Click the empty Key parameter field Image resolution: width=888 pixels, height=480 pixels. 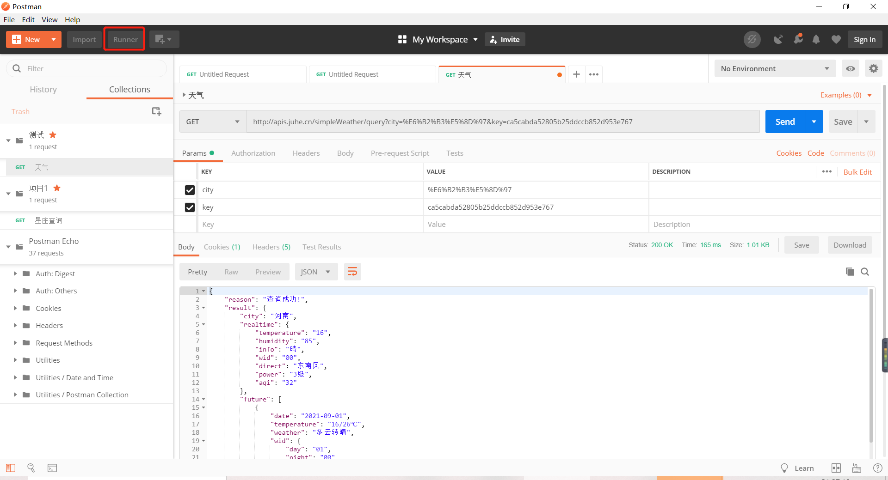pos(310,225)
